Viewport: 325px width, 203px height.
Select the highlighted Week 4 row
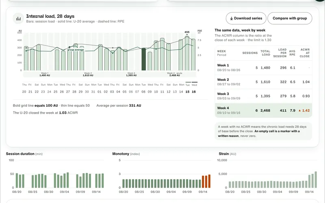263,110
